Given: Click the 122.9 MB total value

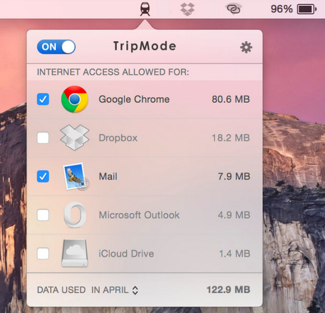Looking at the screenshot, I should (x=228, y=290).
